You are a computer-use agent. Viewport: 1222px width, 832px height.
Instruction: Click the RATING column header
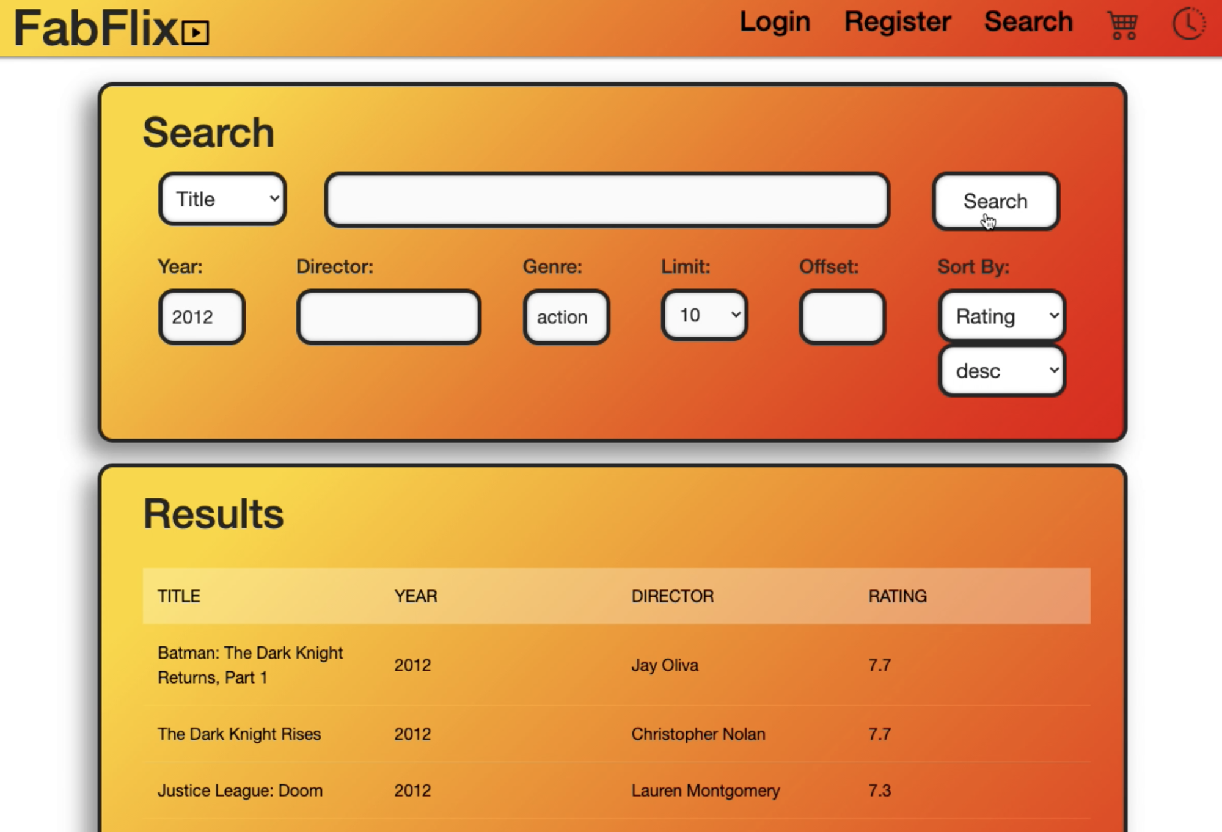tap(896, 596)
